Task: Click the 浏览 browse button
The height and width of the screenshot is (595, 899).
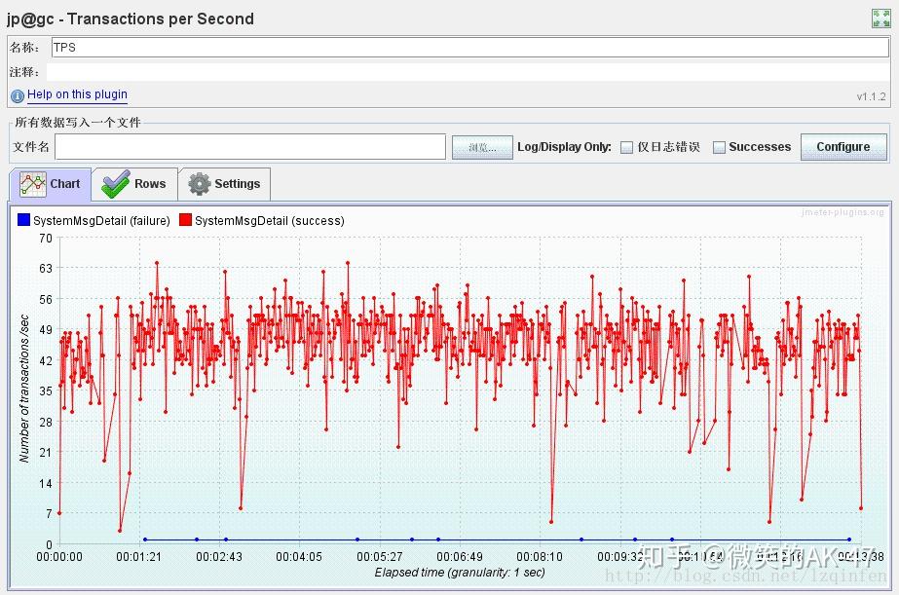Action: pyautogui.click(x=482, y=147)
